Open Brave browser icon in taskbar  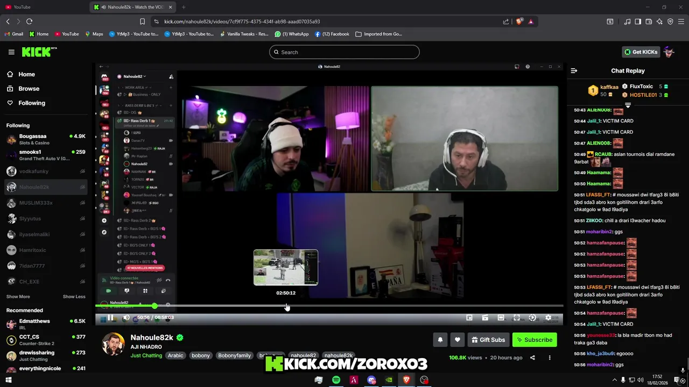click(406, 380)
